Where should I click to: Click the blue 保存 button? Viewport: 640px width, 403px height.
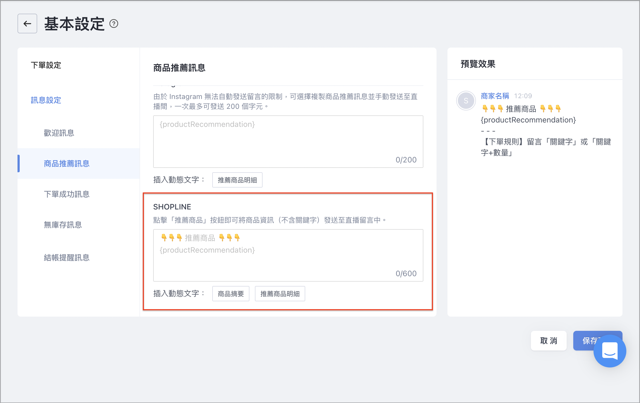588,341
